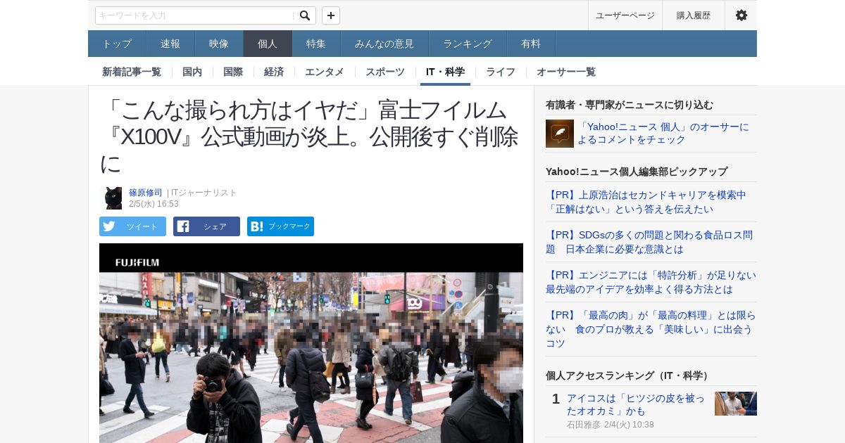This screenshot has width=845, height=443.
Task: Open the ランキング tab
Action: click(468, 44)
